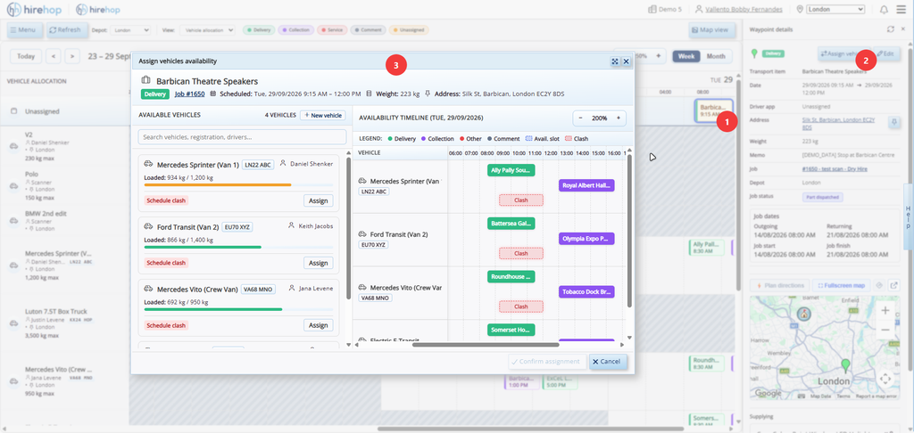Click the diamond route icon by Fullscreen map
The image size is (914, 433).
[x=879, y=286]
